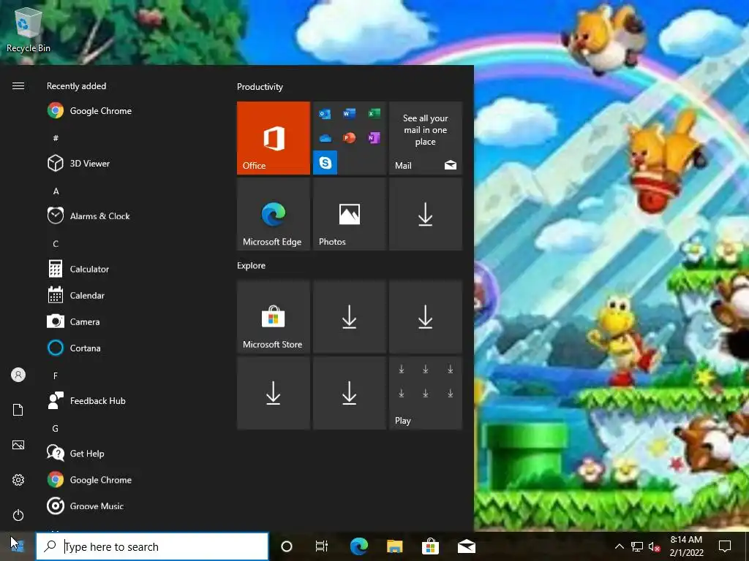Image resolution: width=749 pixels, height=561 pixels.
Task: Open the Action Center notifications icon
Action: point(725,546)
